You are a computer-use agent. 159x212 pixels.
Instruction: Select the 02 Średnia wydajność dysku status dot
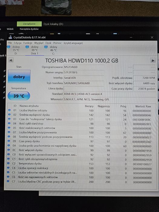click(x=9, y=114)
